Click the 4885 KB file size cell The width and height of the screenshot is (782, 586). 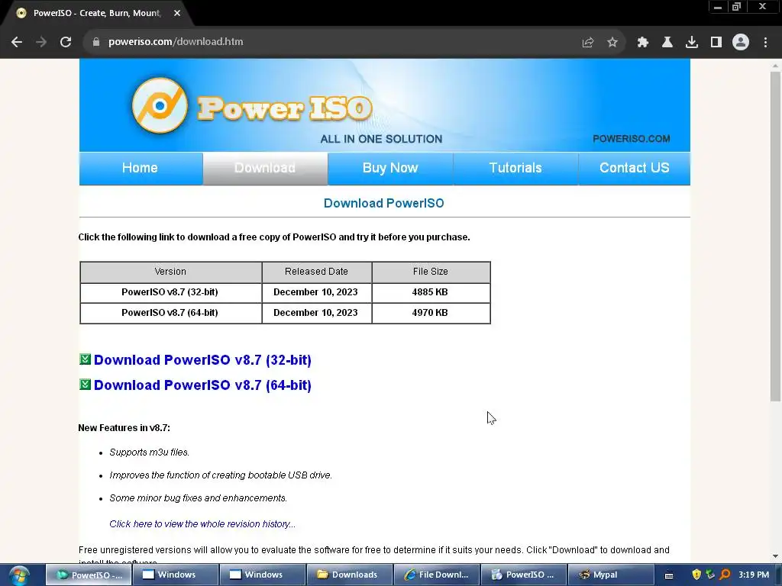(x=431, y=292)
